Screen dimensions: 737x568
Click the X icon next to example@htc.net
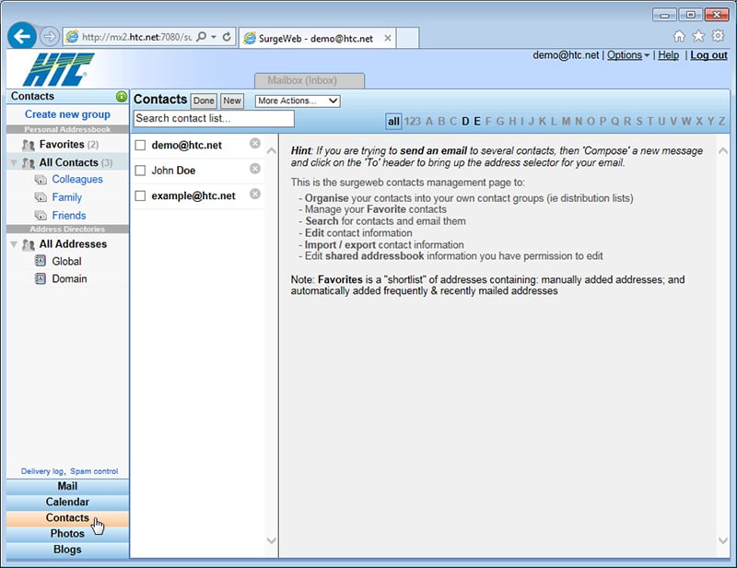pyautogui.click(x=255, y=194)
